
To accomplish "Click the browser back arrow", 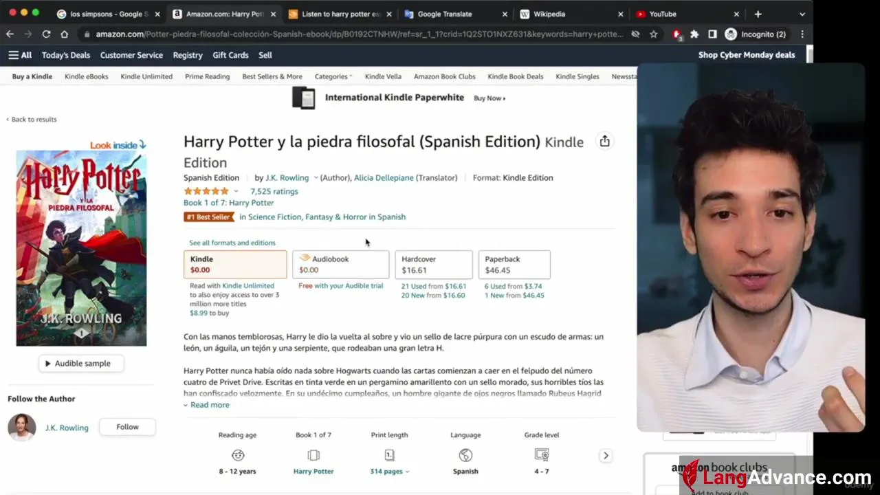I will [10, 34].
